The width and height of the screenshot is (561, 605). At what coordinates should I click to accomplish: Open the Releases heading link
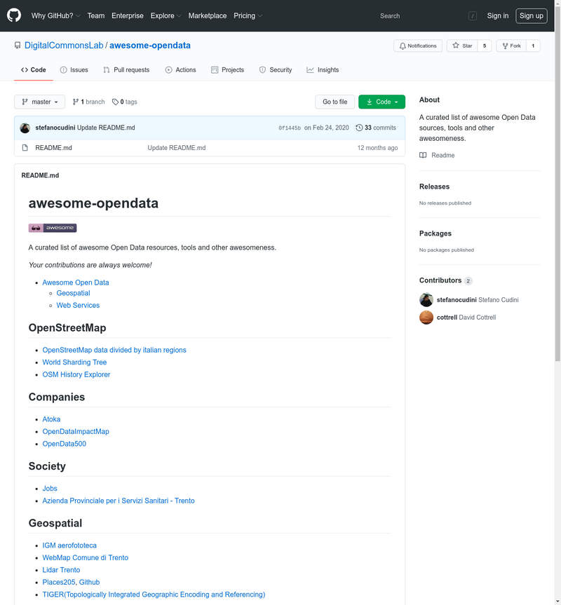point(435,186)
